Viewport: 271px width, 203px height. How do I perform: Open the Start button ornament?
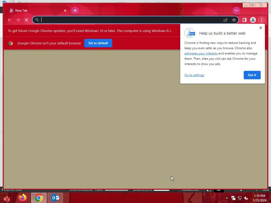(x=7, y=198)
